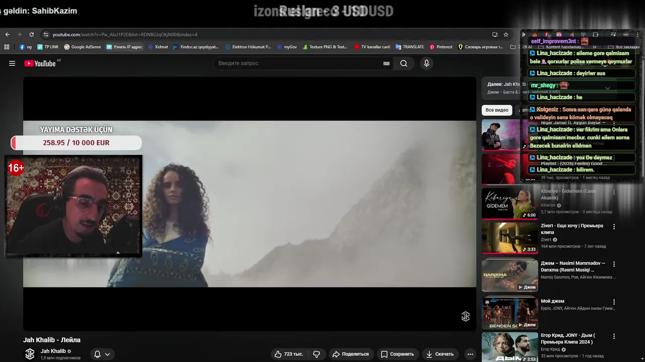Open the Elektron Hökumət bookmark
Screen dimensions: 645x362
click(248, 47)
